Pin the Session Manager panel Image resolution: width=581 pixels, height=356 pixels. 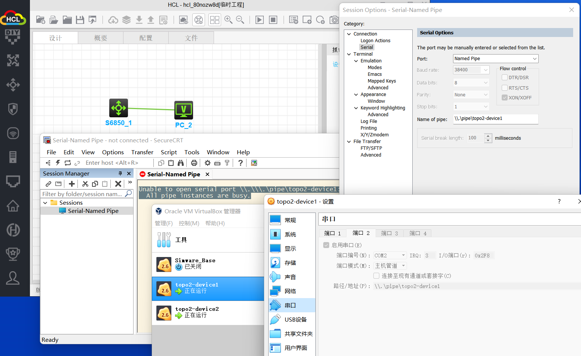click(x=120, y=173)
